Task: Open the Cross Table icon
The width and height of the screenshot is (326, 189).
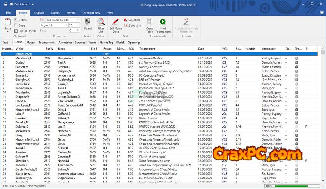Action: [x=150, y=22]
